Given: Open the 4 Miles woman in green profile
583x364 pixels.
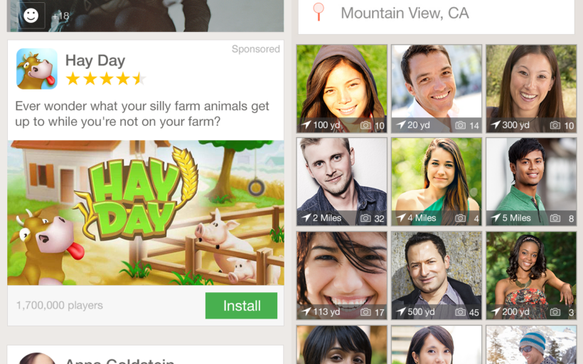Looking at the screenshot, I should [x=437, y=182].
